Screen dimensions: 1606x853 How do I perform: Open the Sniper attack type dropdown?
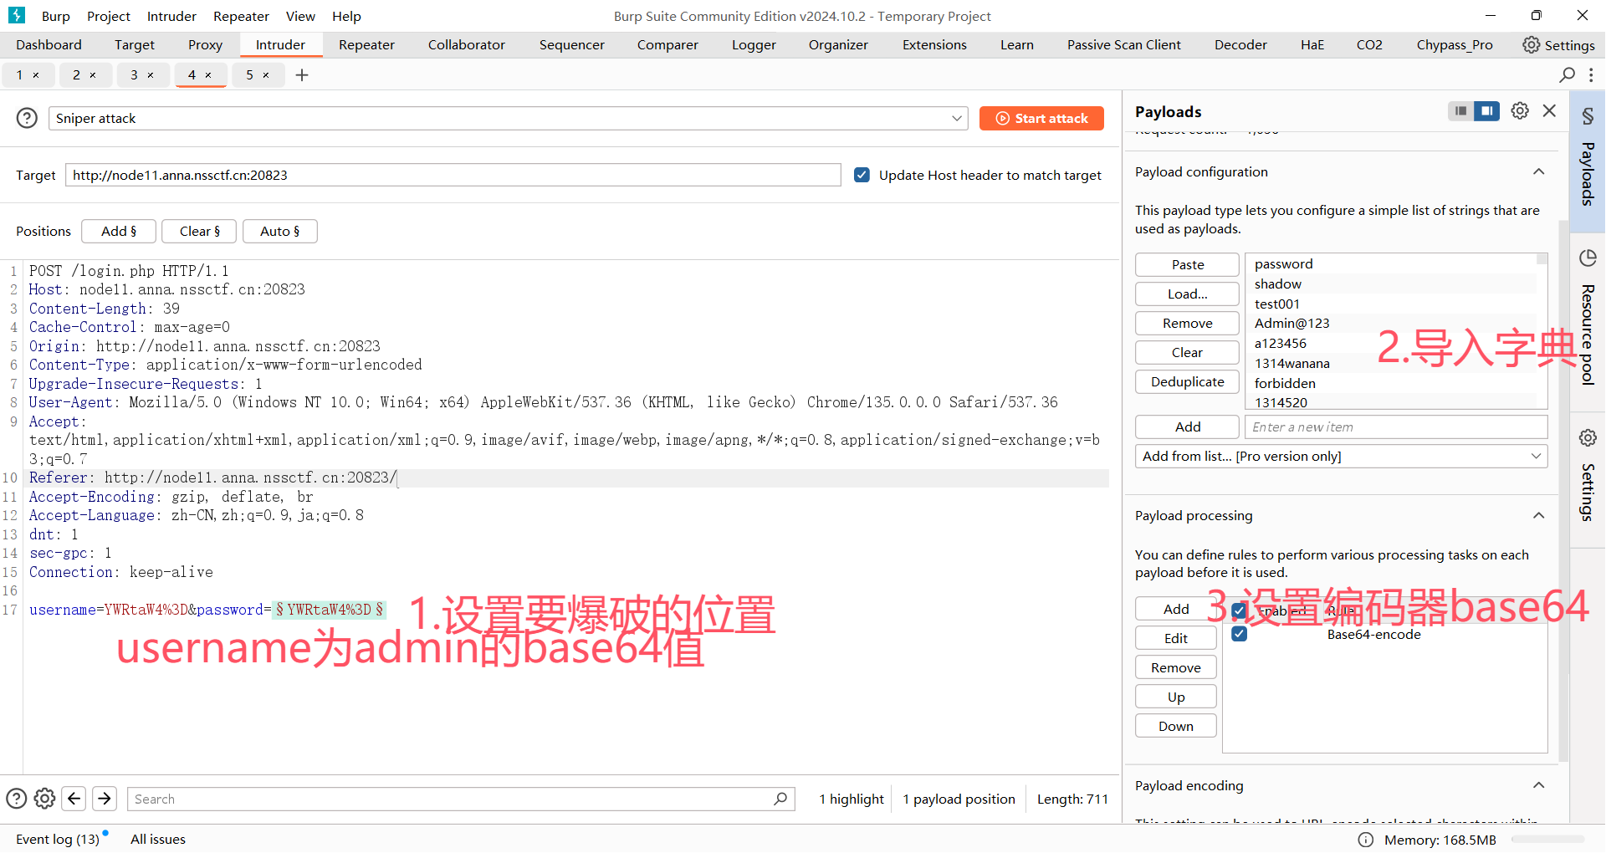click(509, 118)
